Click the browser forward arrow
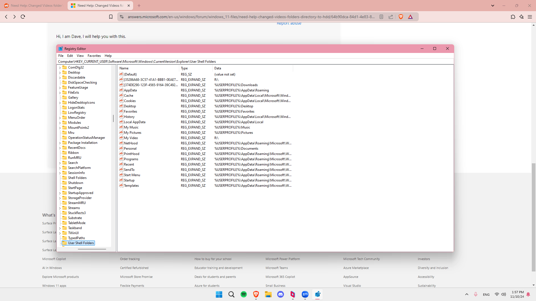Viewport: 536px width, 301px height. [15, 17]
